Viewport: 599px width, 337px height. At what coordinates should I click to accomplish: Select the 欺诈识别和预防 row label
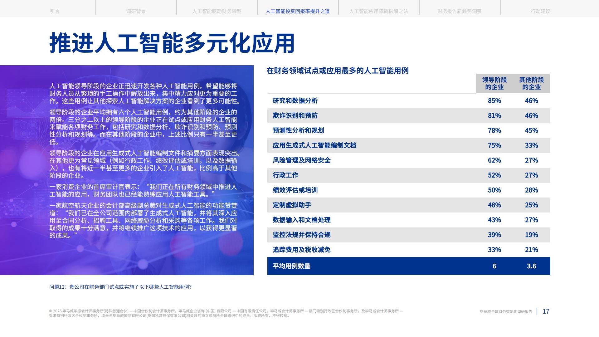click(295, 116)
